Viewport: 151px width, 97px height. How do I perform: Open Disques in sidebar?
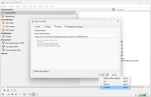click(x=9, y=37)
